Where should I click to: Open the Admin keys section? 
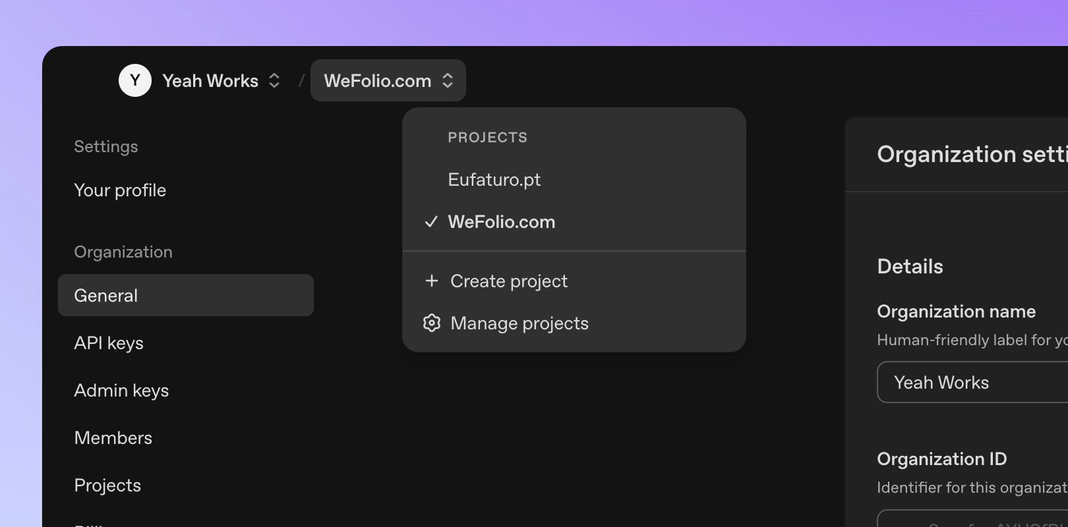(121, 390)
